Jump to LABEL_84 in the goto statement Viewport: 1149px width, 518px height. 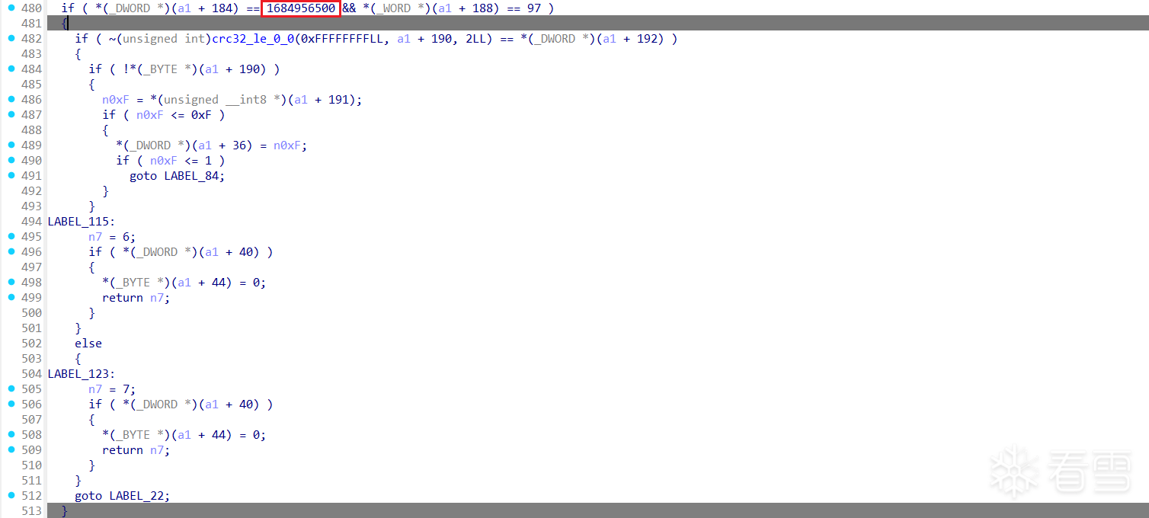[x=191, y=176]
